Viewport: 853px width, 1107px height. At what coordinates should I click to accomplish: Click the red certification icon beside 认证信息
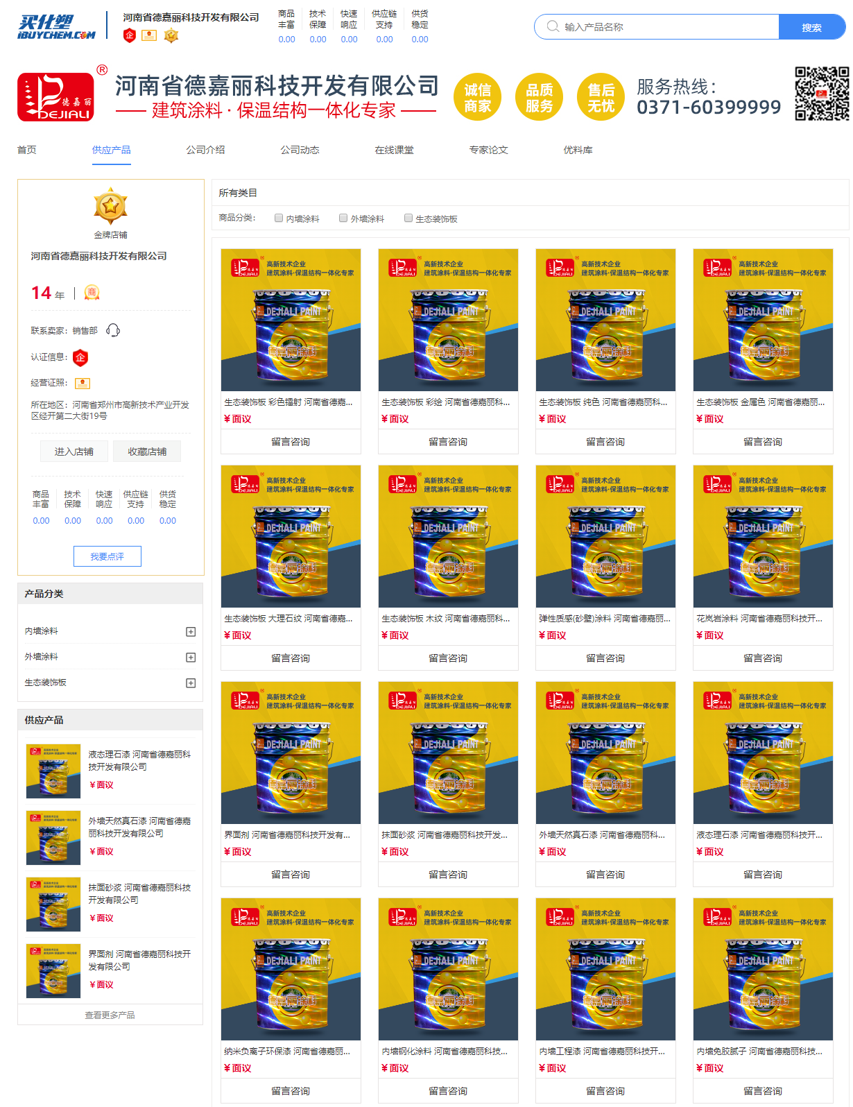80,357
